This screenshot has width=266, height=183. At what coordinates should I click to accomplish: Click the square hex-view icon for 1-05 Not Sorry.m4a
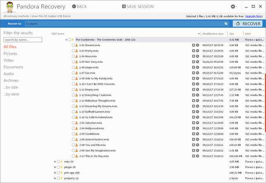(x=193, y=62)
